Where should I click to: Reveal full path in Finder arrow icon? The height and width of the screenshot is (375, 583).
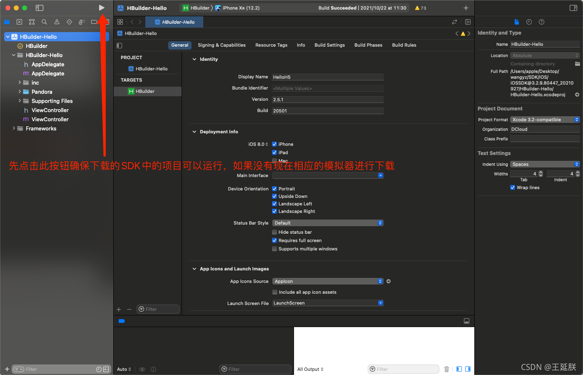[577, 95]
